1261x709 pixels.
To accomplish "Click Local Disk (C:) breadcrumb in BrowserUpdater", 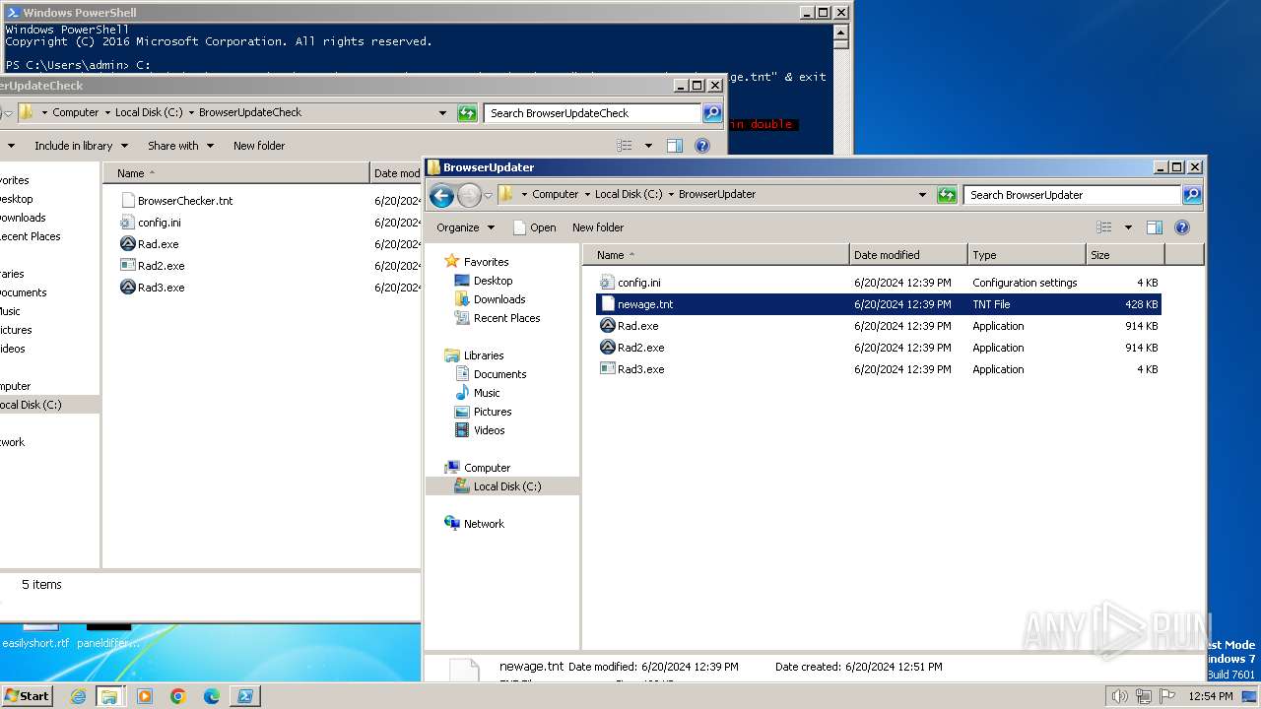I will 629,195.
